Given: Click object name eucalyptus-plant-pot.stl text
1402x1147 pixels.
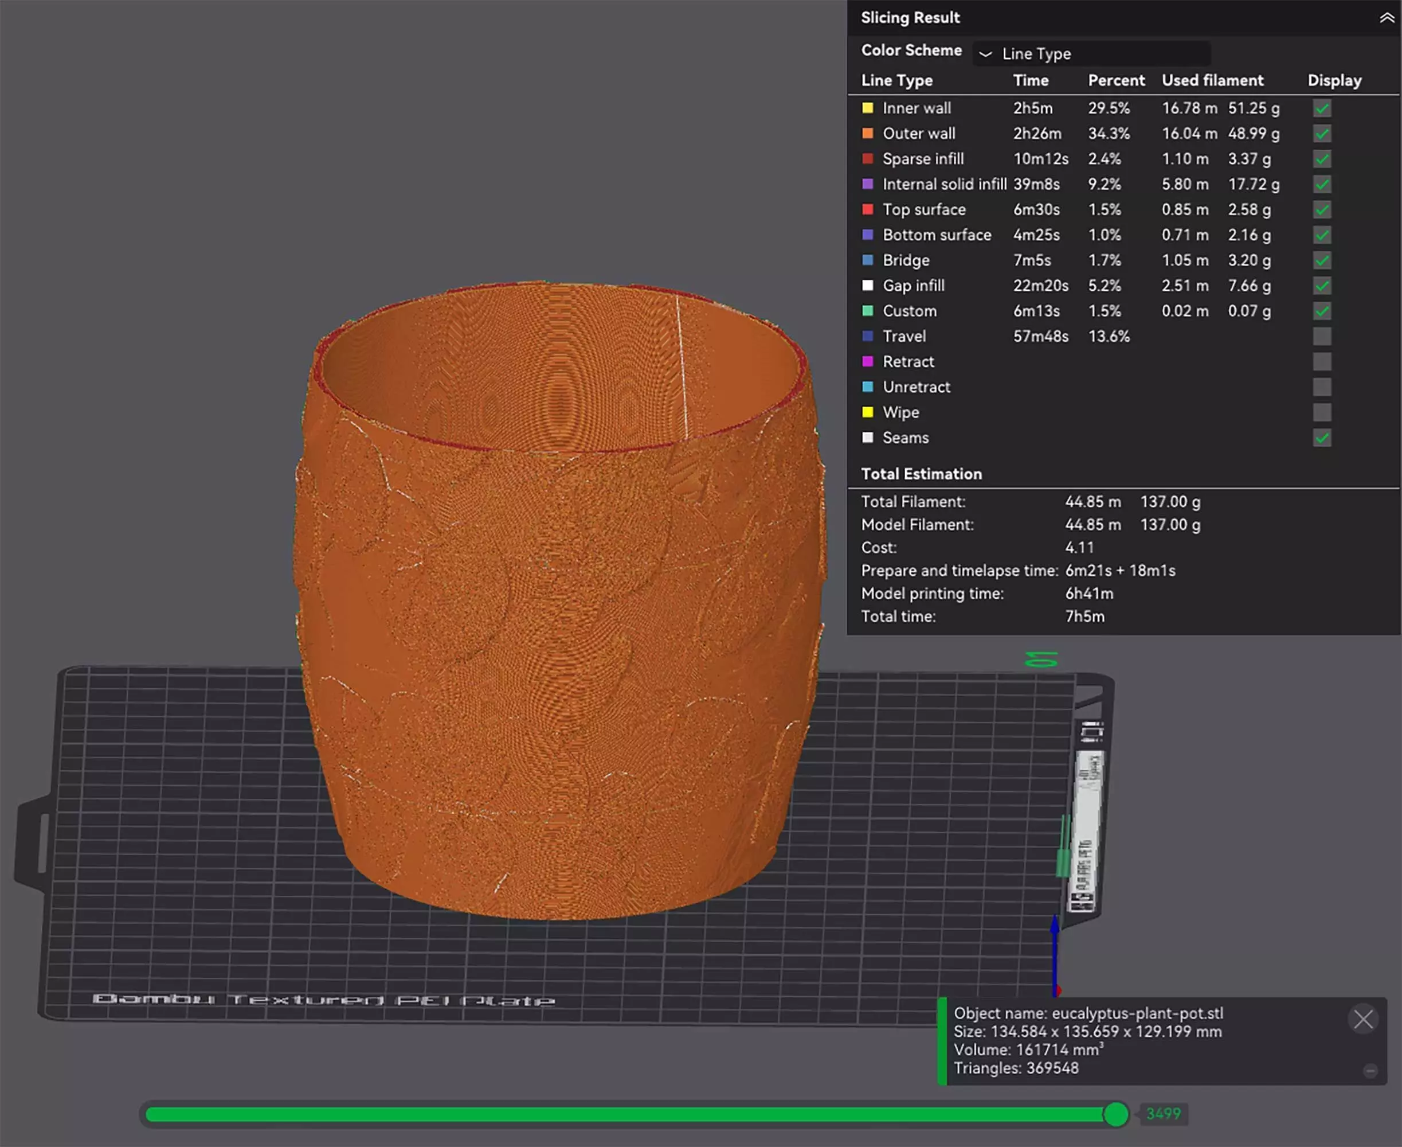Looking at the screenshot, I should pos(1137,1013).
